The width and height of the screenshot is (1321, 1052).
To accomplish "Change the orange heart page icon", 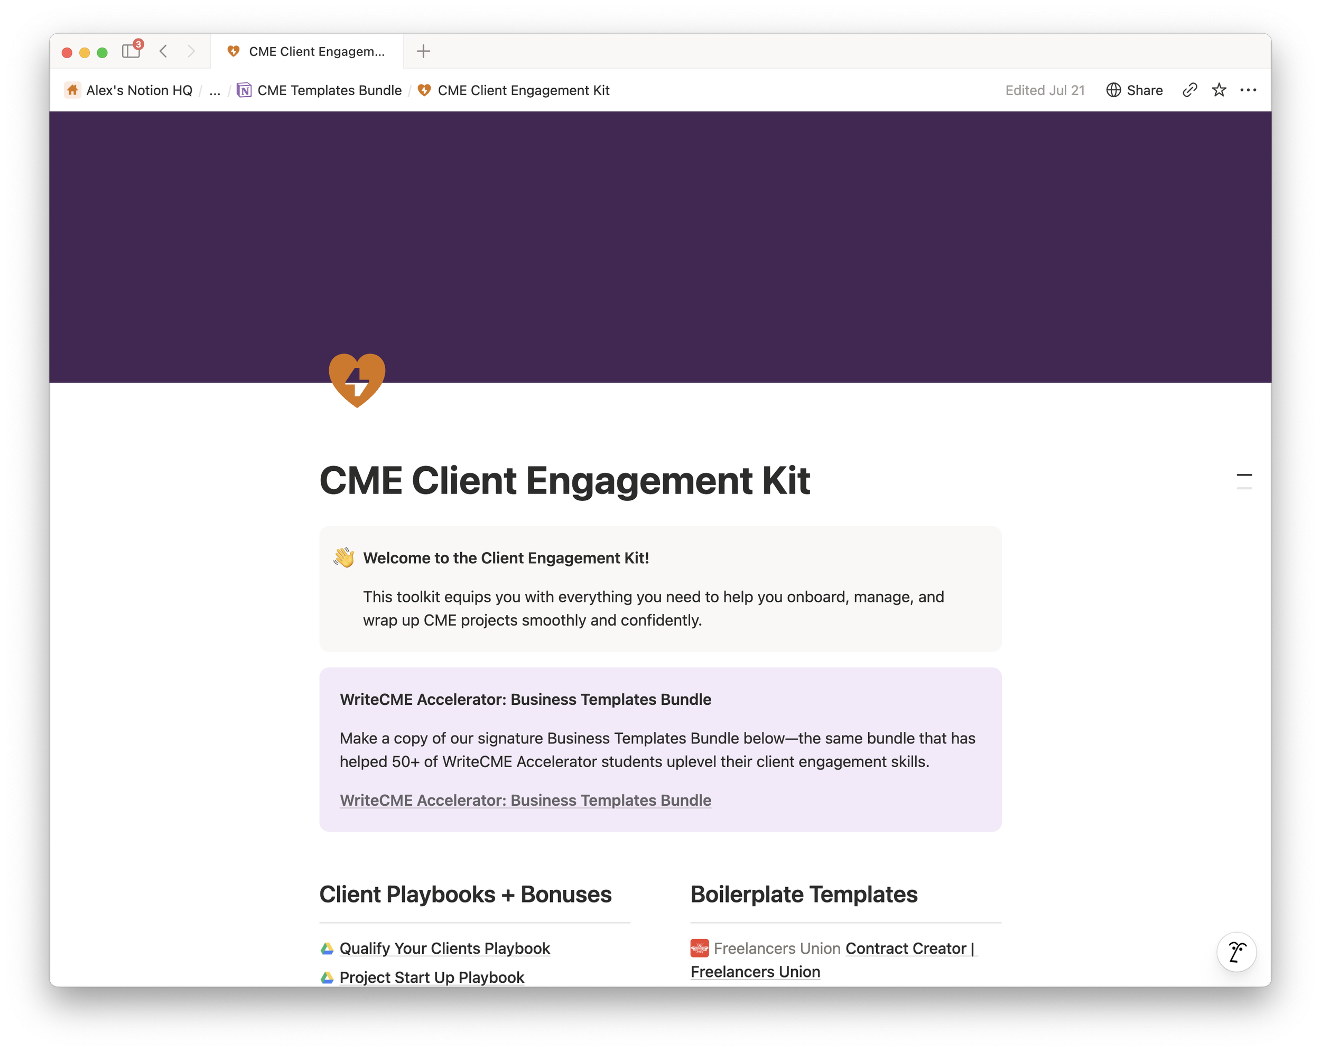I will click(357, 380).
